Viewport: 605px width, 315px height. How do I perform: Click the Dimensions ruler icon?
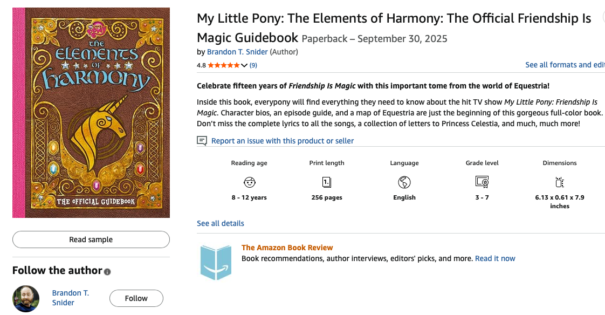(560, 182)
